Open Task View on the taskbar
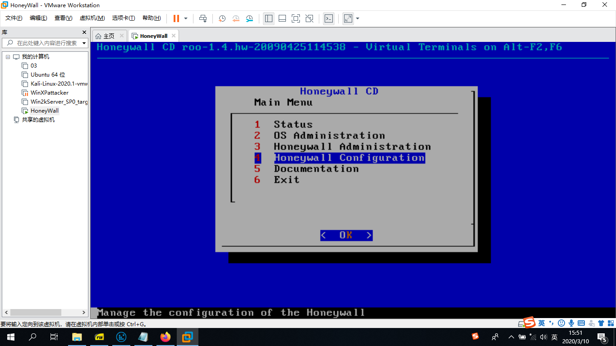Screen dimensions: 616x346 [54, 337]
